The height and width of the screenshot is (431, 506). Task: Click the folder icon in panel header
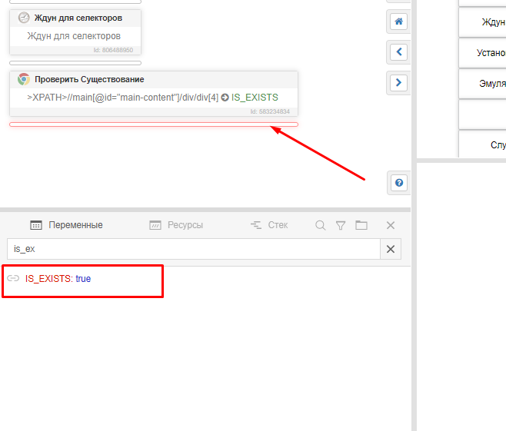click(361, 225)
